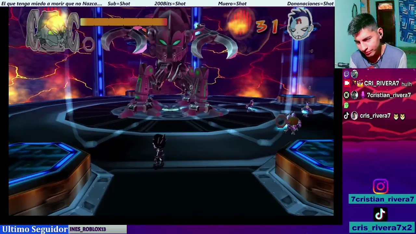
Task: Click the "Ultimo Seguidor" label
Action: pyautogui.click(x=34, y=229)
